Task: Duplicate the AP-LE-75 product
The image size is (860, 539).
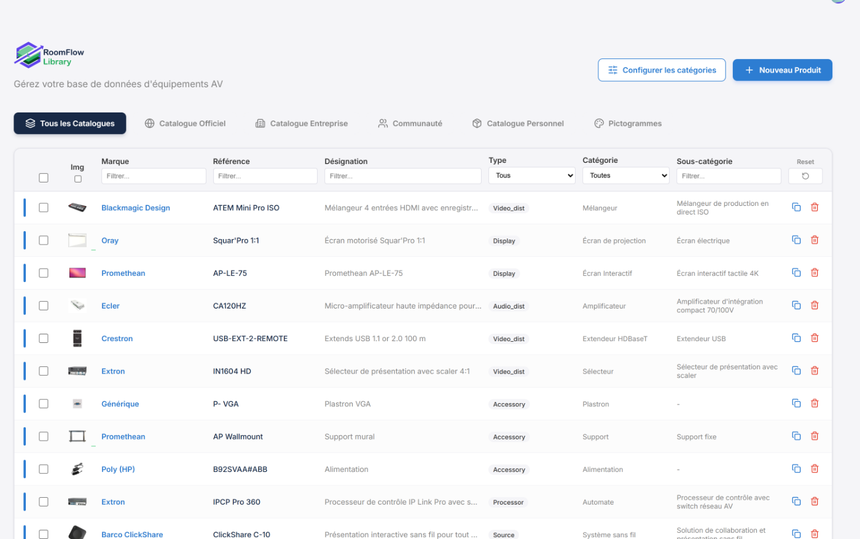Action: pos(796,272)
